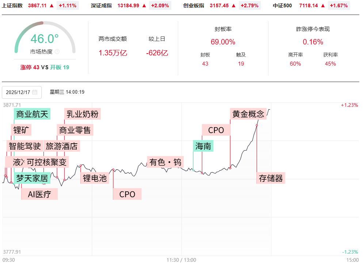363x265 pixels.
Task: Click the 商业航天 sector tag
Action: coord(32,114)
